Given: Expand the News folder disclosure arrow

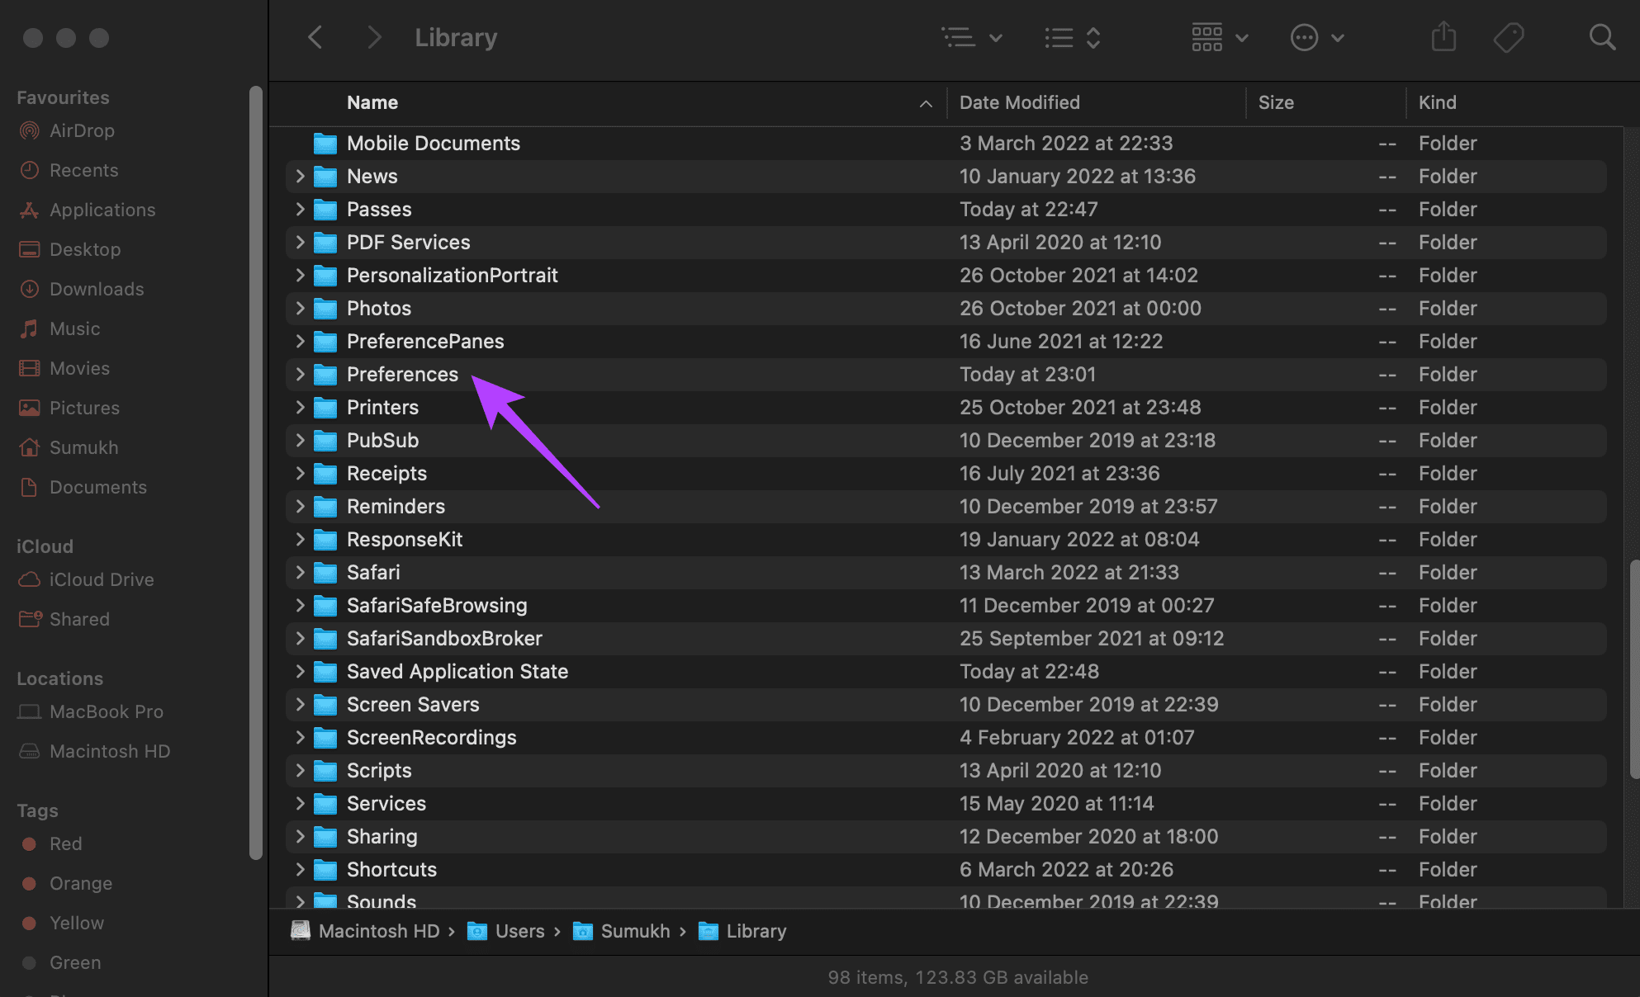Looking at the screenshot, I should 300,176.
